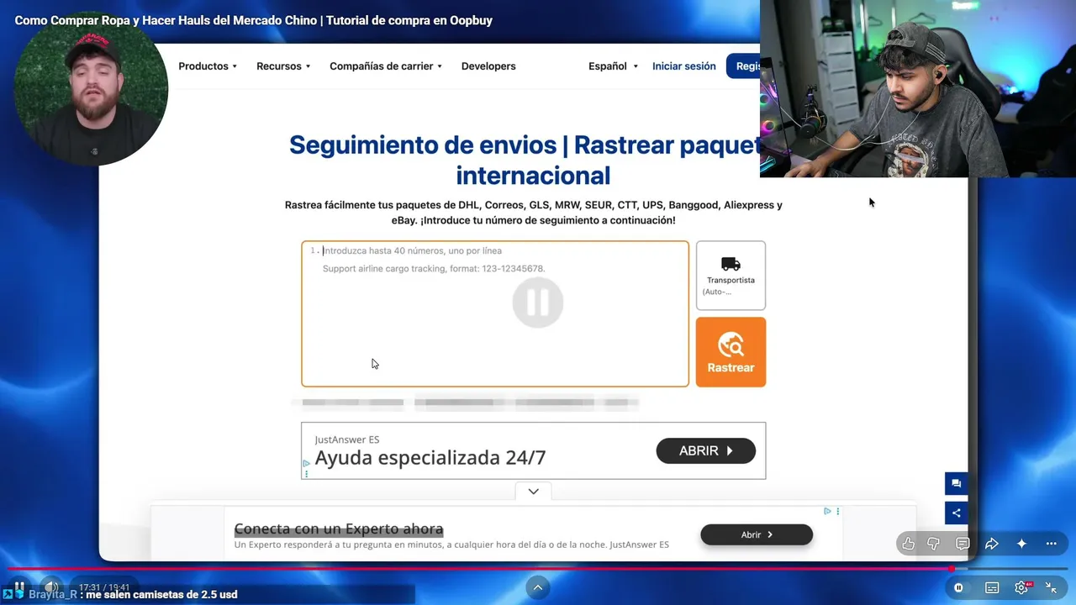Open ad options dots on the bottom ad
This screenshot has height=605, width=1076.
tap(837, 511)
